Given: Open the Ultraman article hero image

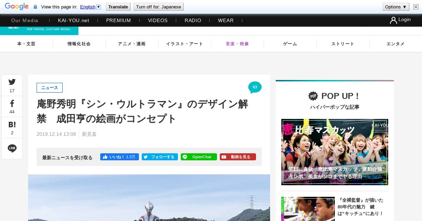Looking at the screenshot, I should pyautogui.click(x=149, y=197).
